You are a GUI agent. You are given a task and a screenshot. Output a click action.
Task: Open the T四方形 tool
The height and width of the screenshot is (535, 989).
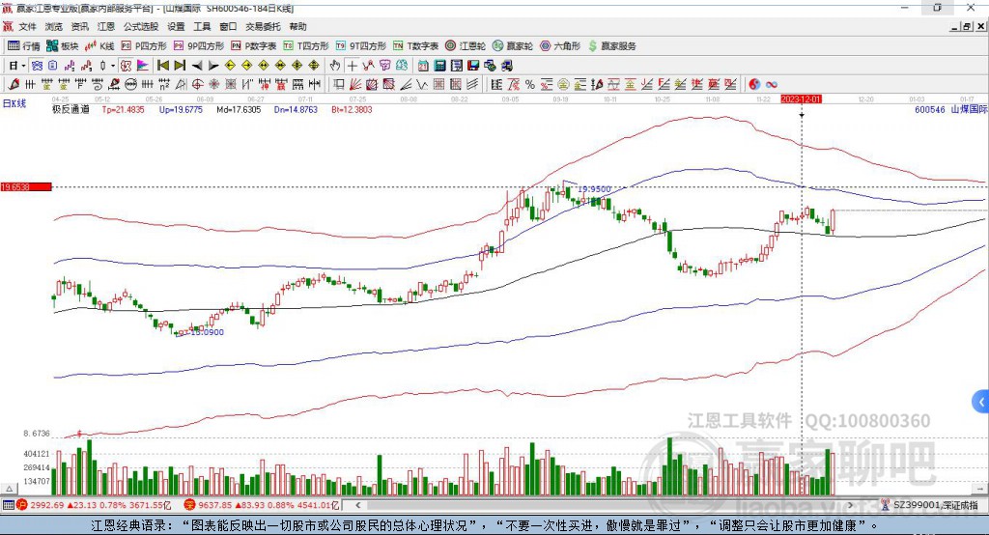point(306,46)
